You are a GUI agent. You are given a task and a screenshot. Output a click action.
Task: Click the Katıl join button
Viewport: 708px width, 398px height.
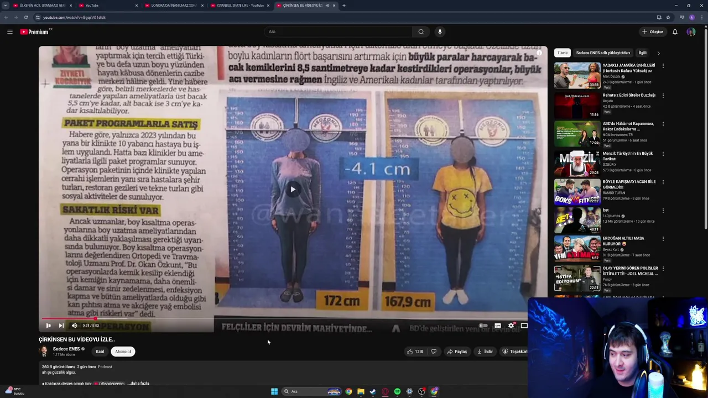pos(100,352)
